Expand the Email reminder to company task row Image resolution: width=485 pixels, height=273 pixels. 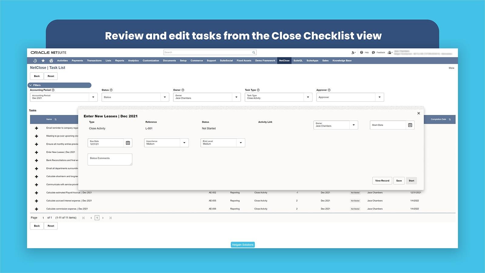(36, 128)
